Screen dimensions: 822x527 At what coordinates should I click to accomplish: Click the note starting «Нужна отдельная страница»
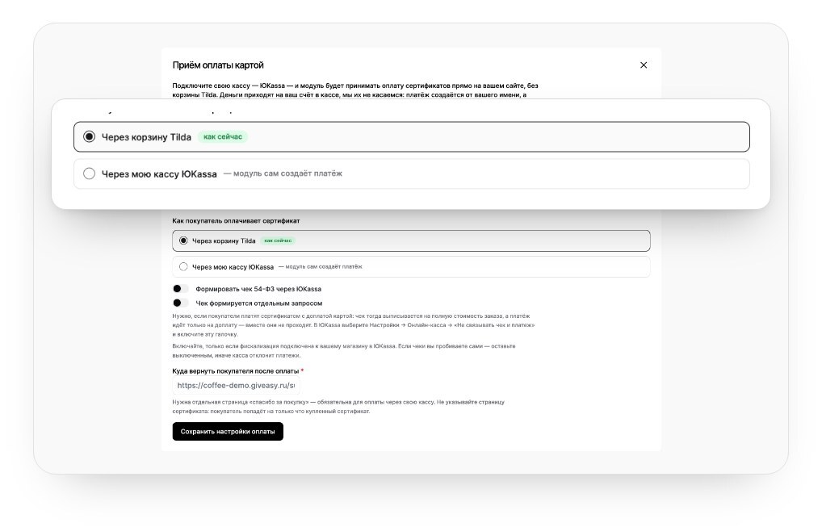point(338,407)
